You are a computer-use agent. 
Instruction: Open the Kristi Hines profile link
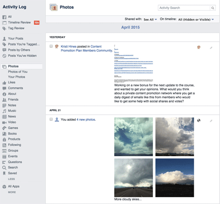coord(69,46)
